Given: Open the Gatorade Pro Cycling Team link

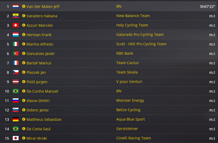Looking at the screenshot, I should (140, 35).
